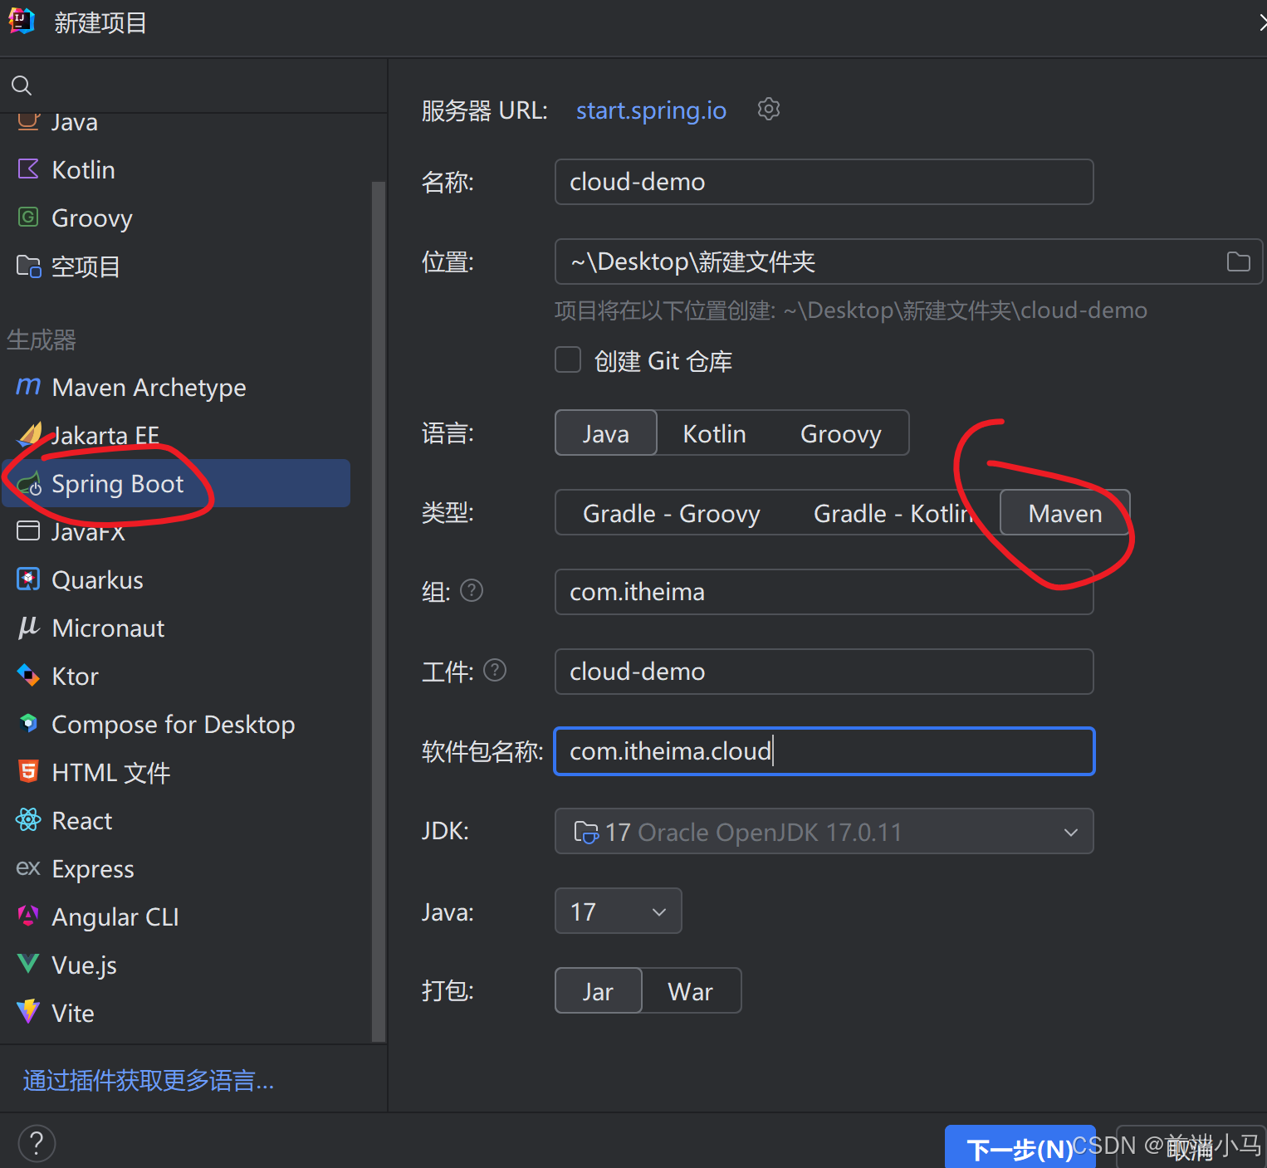
Task: Click the Maven Archetype icon
Action: tap(28, 387)
